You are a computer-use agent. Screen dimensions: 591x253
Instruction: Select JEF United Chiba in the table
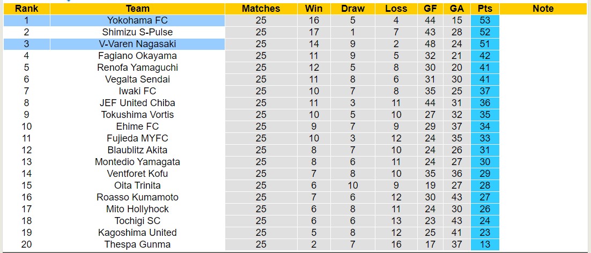(x=137, y=103)
